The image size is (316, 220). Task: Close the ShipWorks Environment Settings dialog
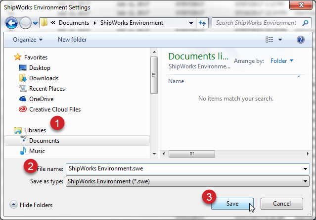click(x=301, y=5)
